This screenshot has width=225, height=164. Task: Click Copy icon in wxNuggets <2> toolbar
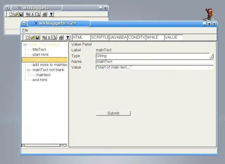pos(44,37)
